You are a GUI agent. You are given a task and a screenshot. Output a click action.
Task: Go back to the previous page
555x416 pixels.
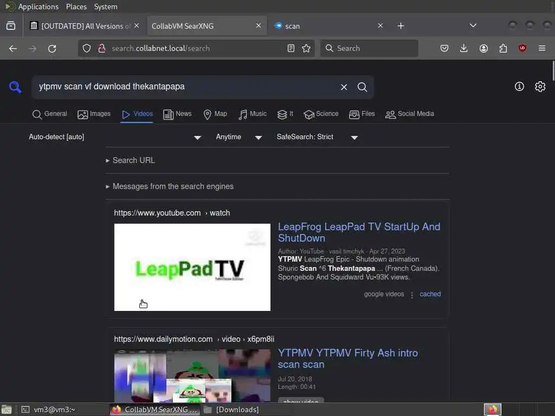[13, 48]
